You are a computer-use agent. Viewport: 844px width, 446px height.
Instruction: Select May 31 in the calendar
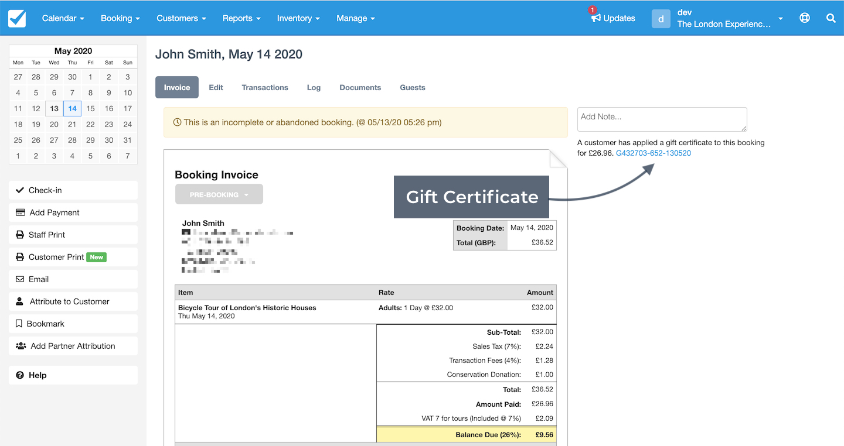127,140
